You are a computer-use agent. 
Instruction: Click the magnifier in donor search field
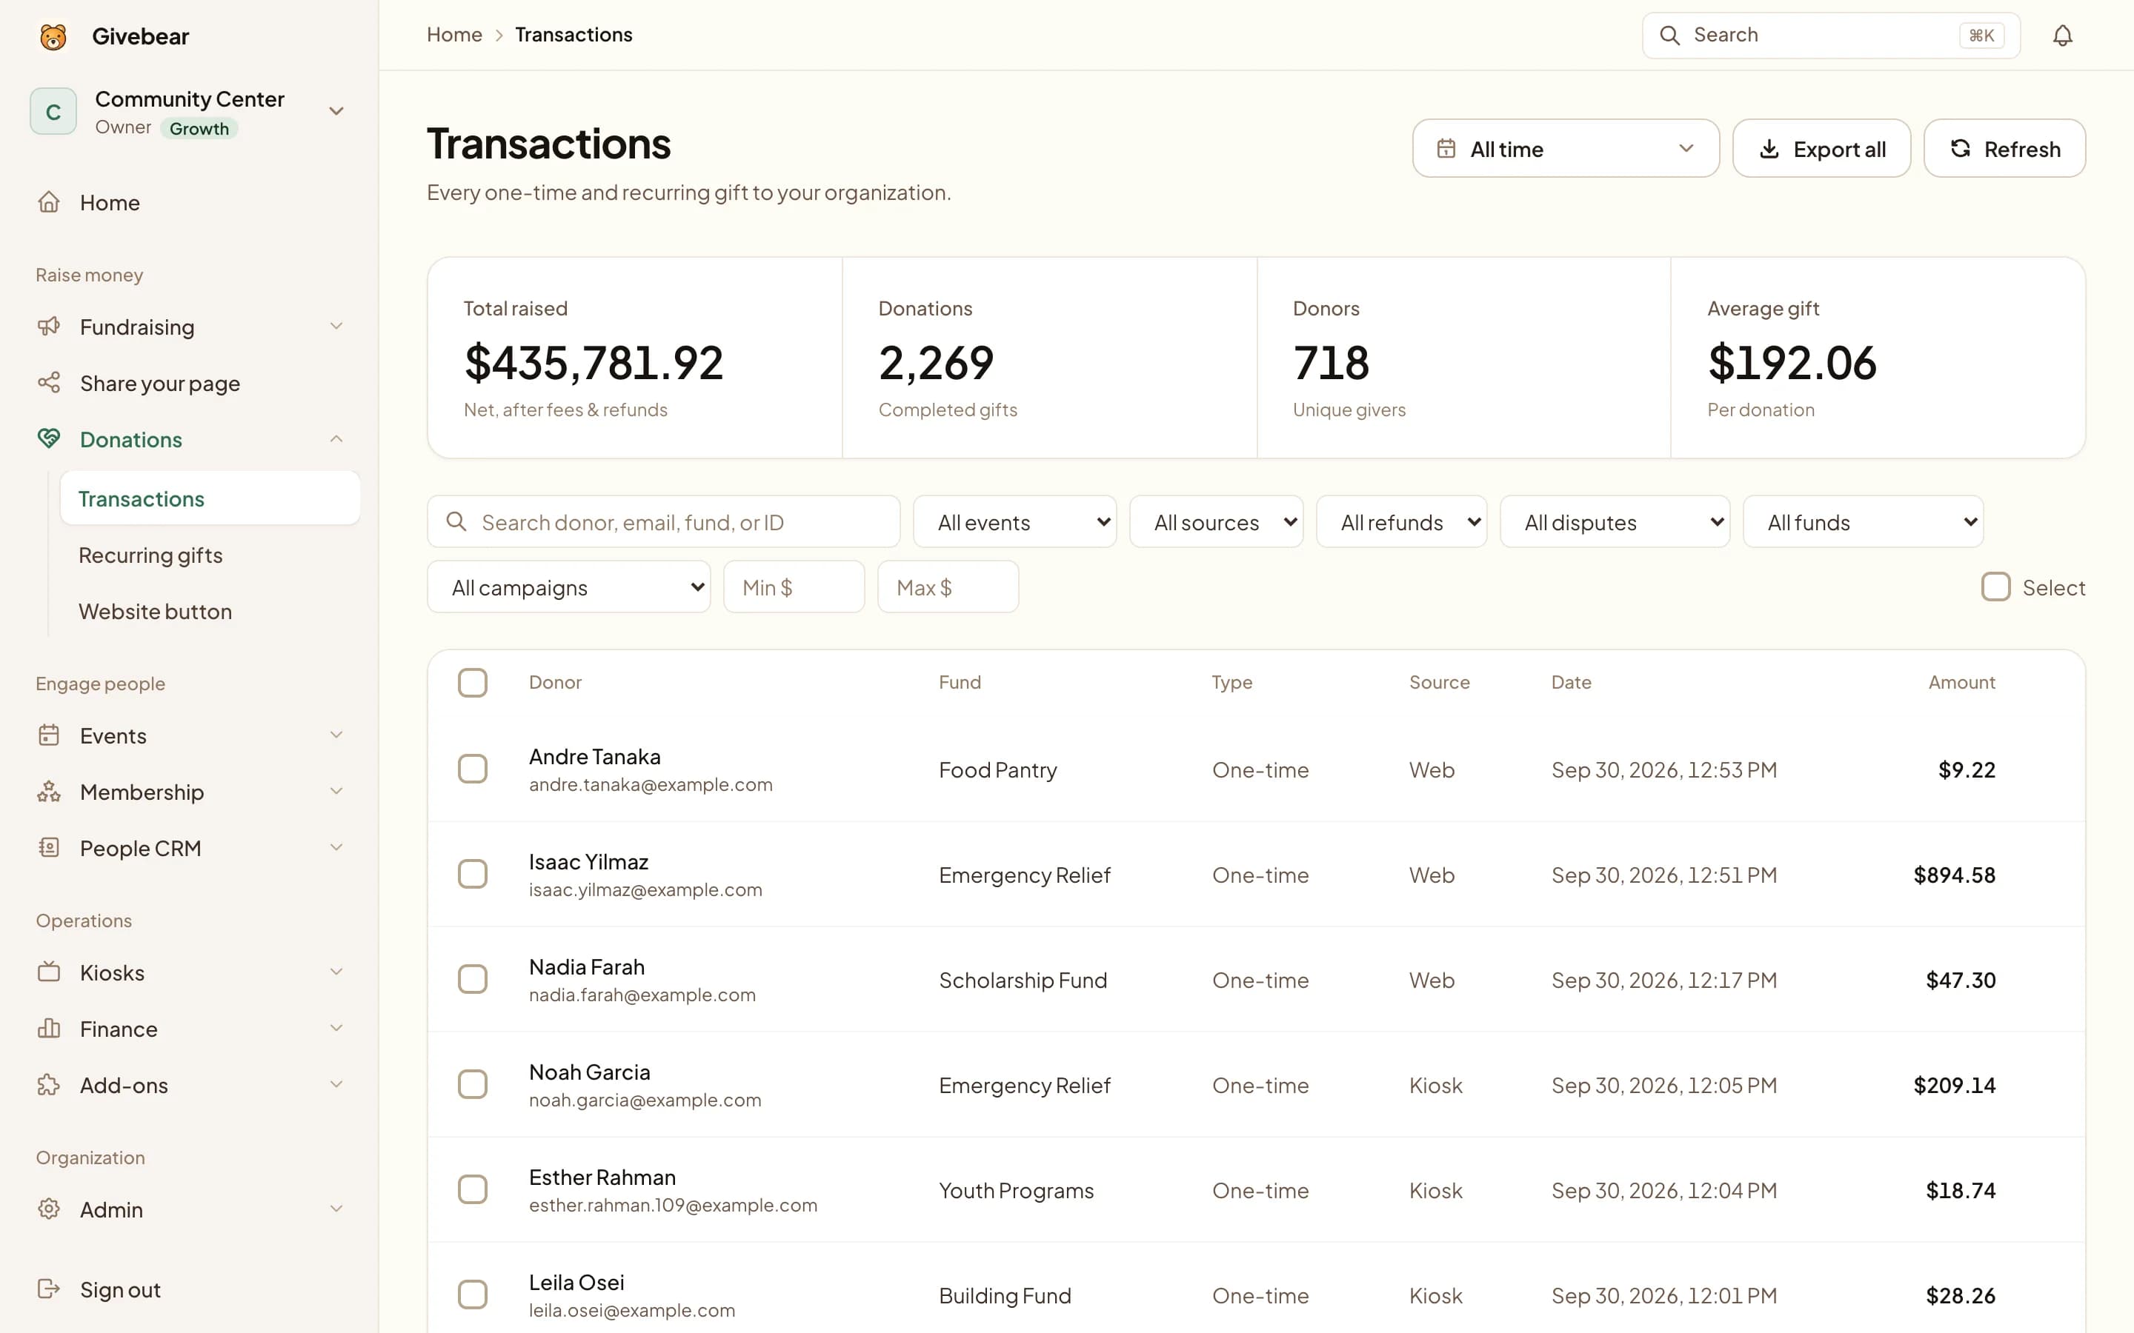(456, 521)
